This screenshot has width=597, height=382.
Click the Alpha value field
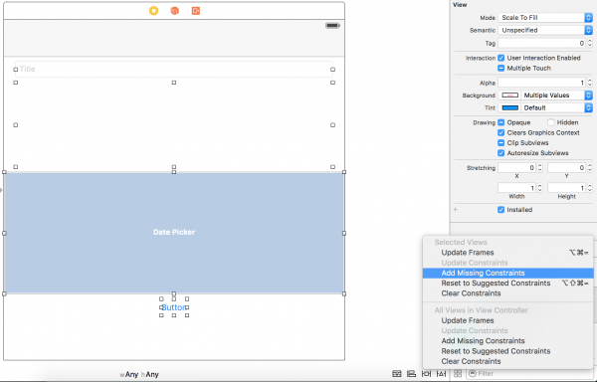click(x=542, y=83)
